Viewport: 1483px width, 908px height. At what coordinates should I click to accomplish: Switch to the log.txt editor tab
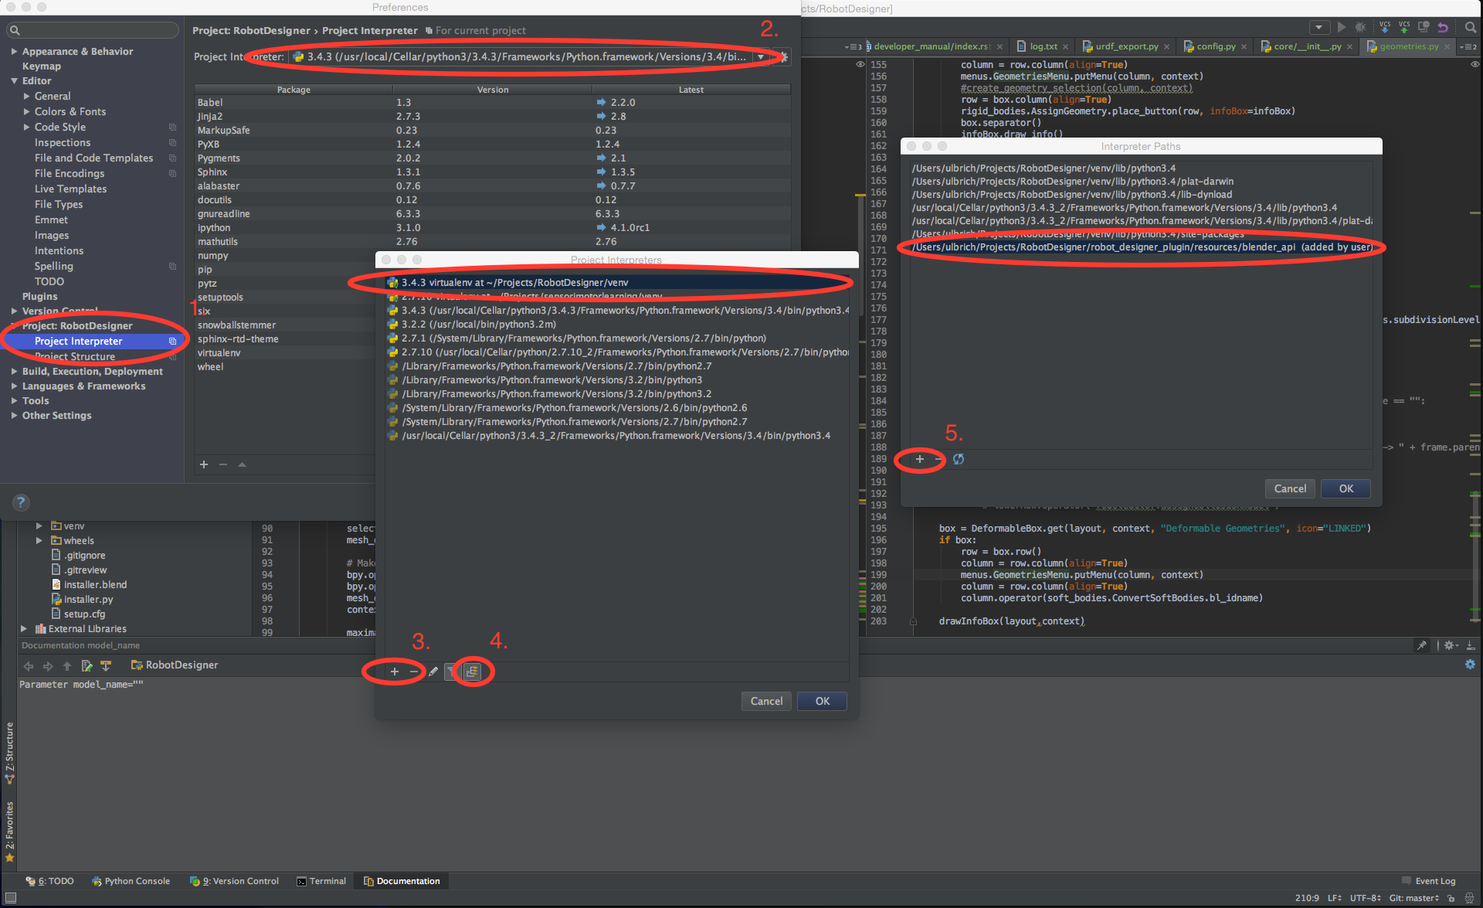1044,46
